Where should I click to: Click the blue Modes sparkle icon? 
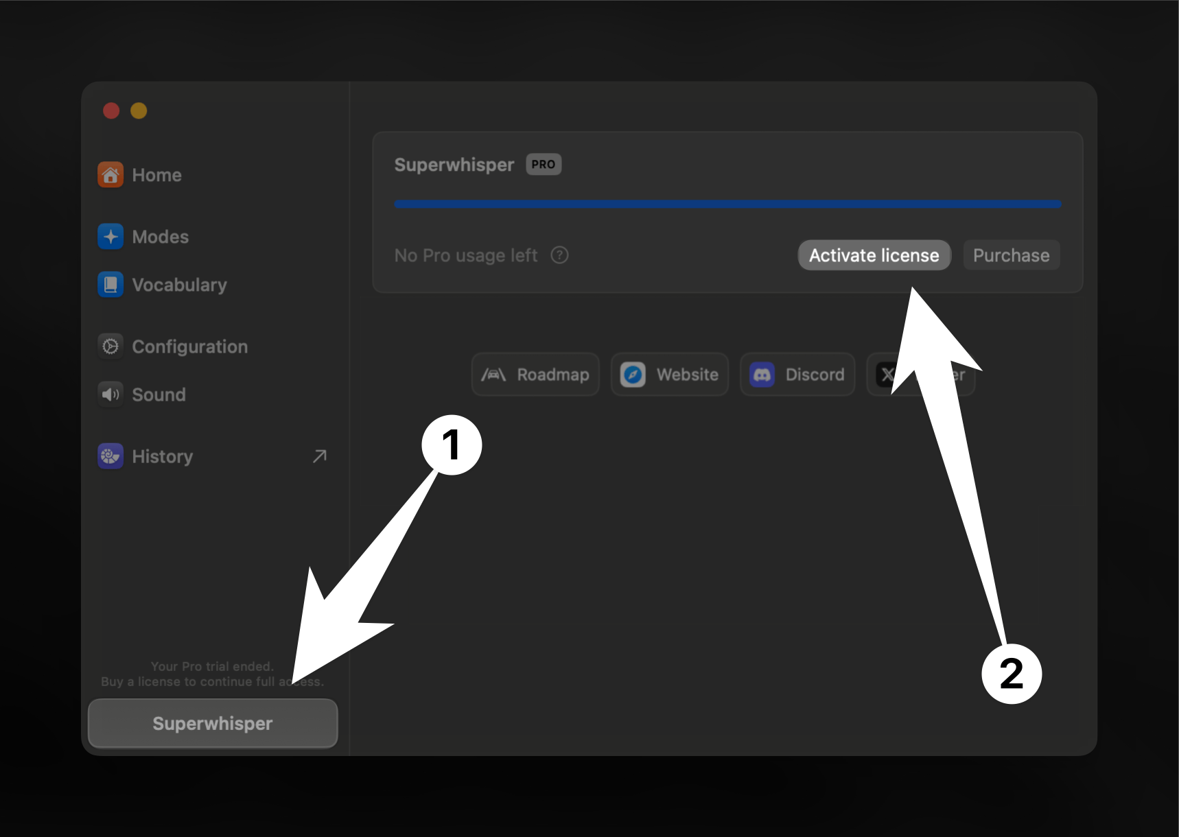click(110, 237)
